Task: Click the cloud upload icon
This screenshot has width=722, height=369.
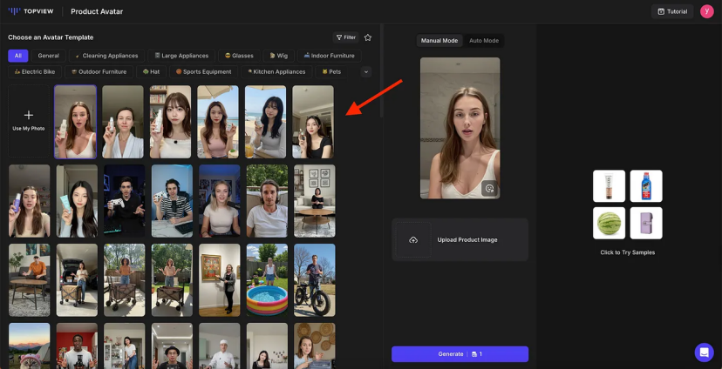Action: coord(413,240)
